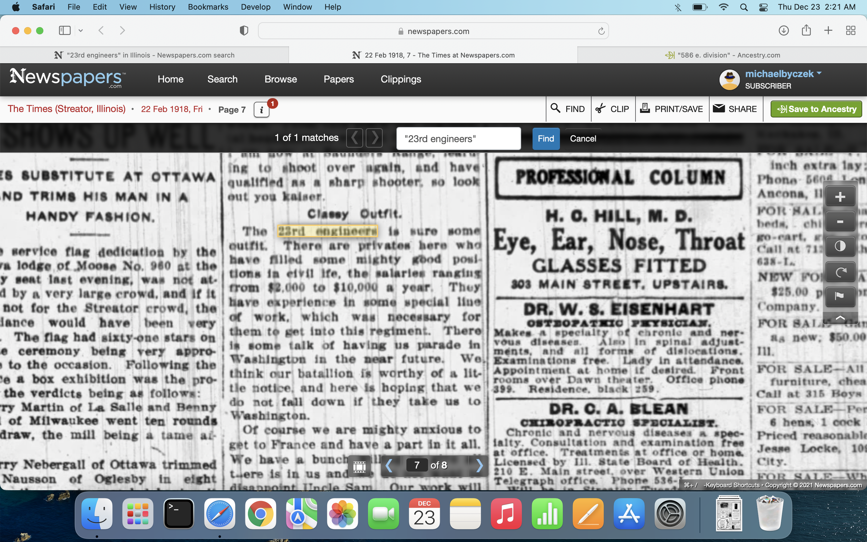Go to previous page arrow
This screenshot has height=542, width=867.
point(389,466)
